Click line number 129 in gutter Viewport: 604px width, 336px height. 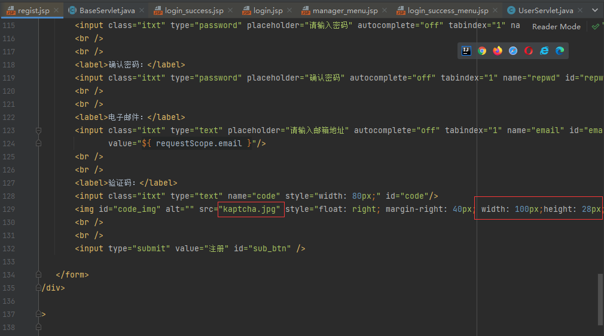(9, 209)
